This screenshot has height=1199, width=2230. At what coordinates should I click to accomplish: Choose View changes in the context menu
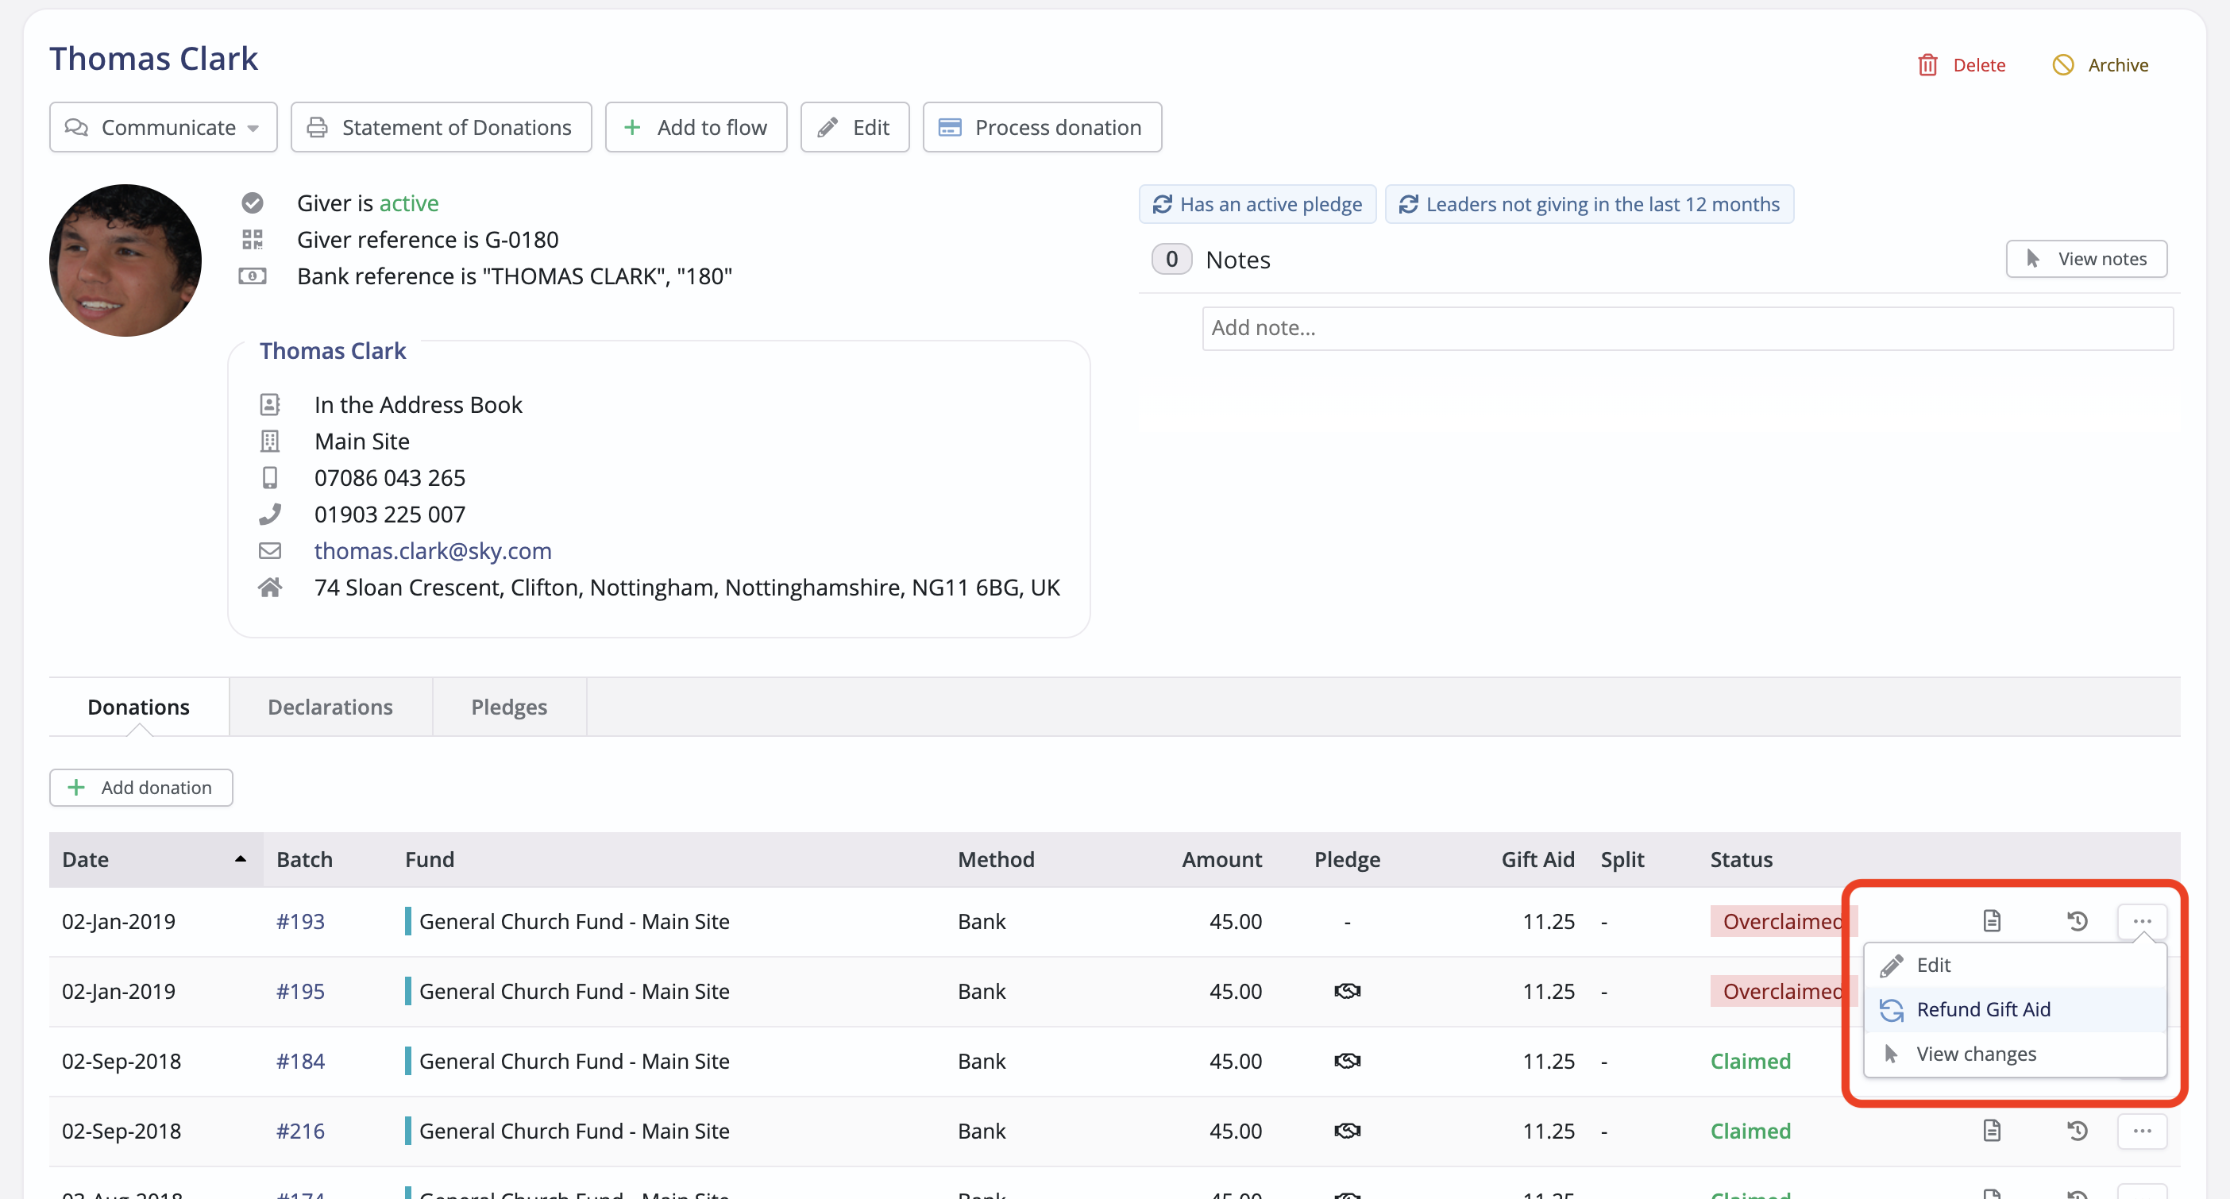tap(1976, 1054)
